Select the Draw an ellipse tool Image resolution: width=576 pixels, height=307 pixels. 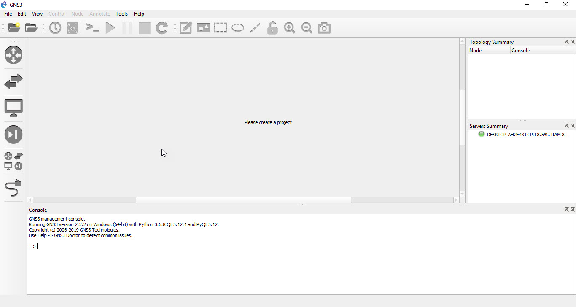pos(237,28)
